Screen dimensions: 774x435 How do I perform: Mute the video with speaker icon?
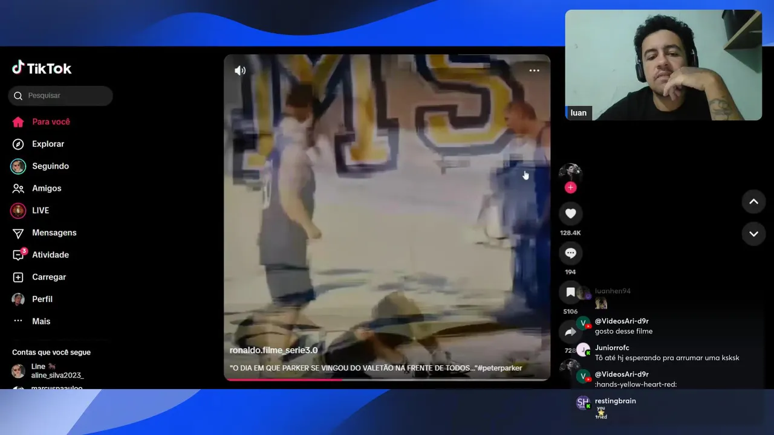point(240,71)
